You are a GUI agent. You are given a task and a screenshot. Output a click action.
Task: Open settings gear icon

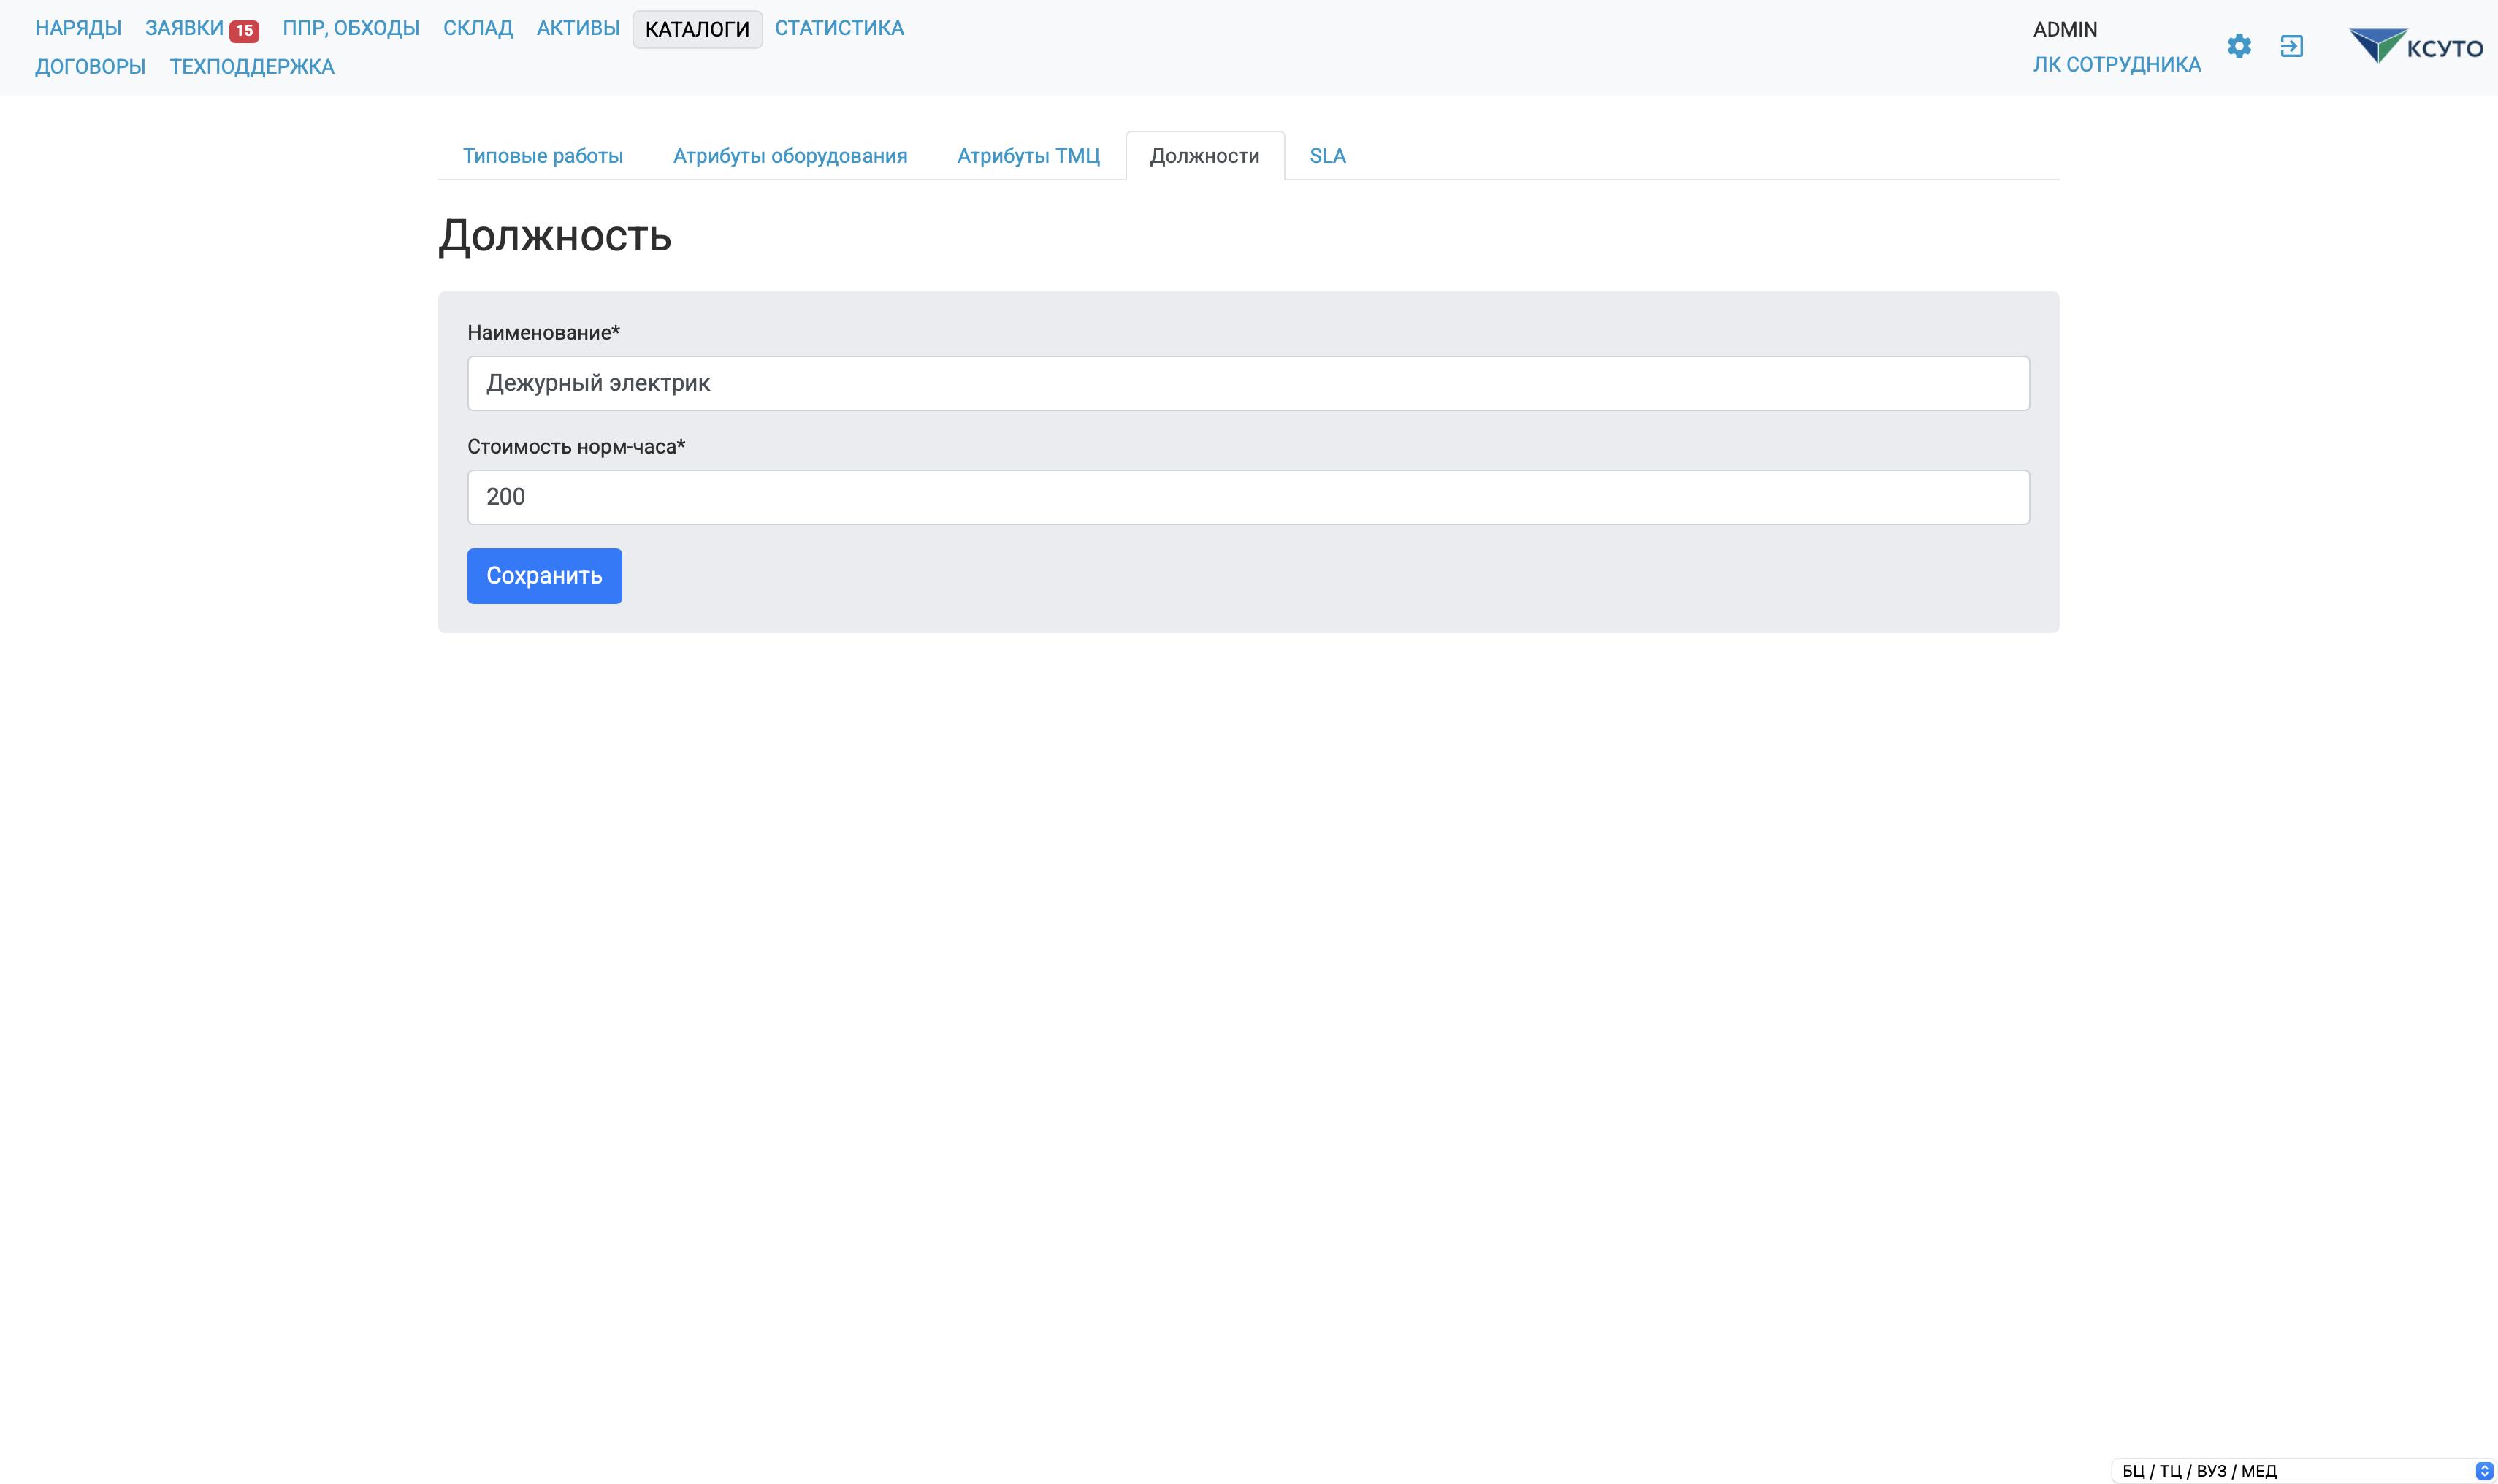[2239, 46]
